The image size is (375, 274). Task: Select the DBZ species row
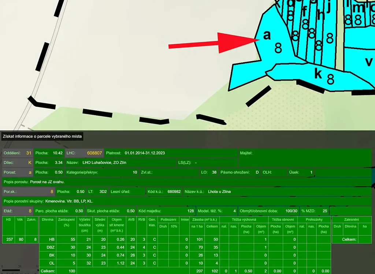pos(52,247)
